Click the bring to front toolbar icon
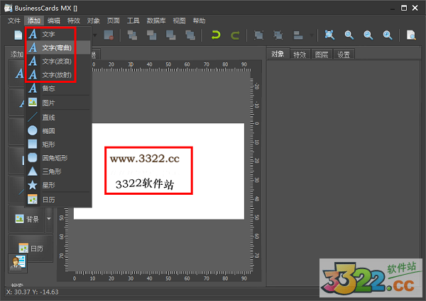Image resolution: width=426 pixels, height=301 pixels. pos(132,35)
